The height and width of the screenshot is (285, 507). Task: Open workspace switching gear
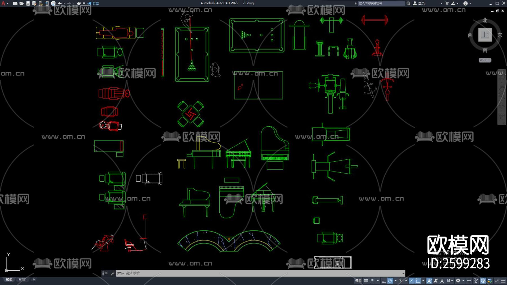coord(458,280)
